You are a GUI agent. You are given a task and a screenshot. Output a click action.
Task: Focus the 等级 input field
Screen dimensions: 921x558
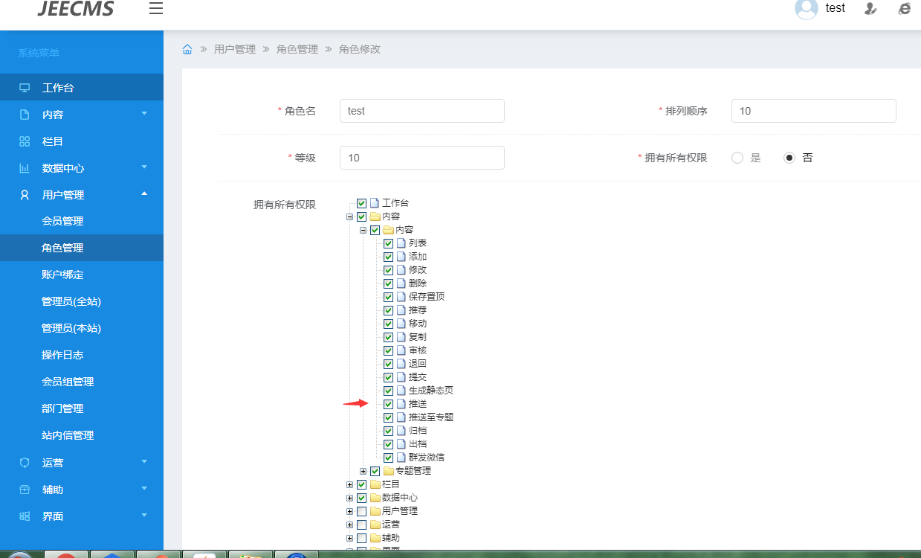point(422,158)
